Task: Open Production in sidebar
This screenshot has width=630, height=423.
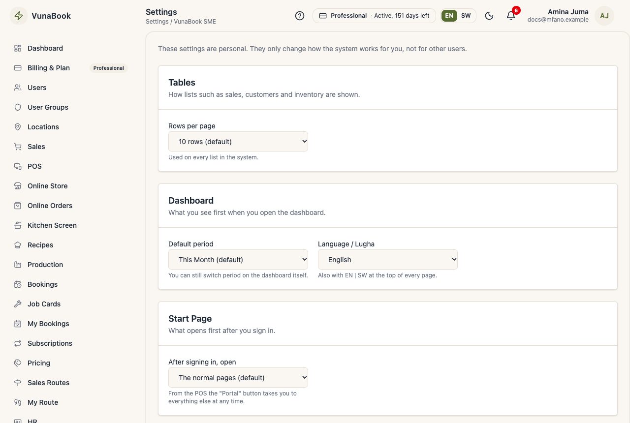Action: (71, 265)
